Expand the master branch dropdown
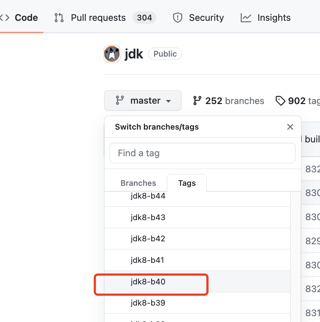The image size is (320, 322). 143,100
